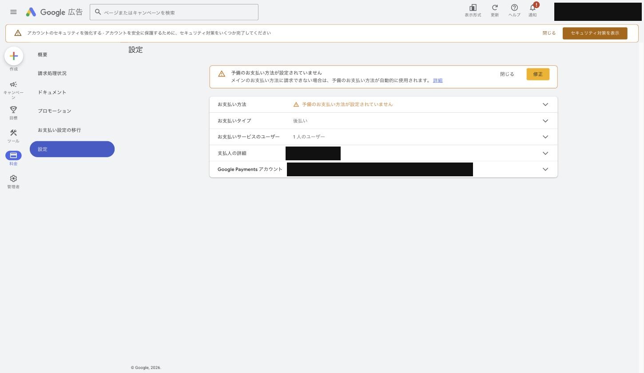Select 設定 in billing menu

coord(72,149)
